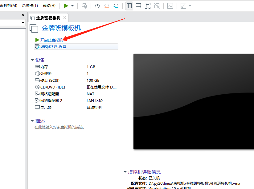
Task: Collapse the 虚拟机详细信息 section
Action: (125, 172)
